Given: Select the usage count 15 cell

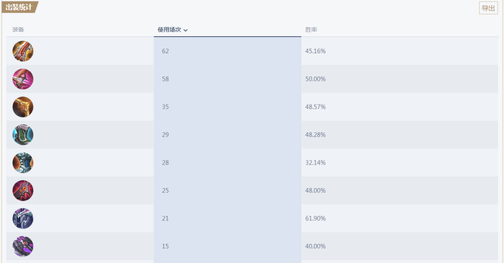Looking at the screenshot, I should click(x=228, y=246).
